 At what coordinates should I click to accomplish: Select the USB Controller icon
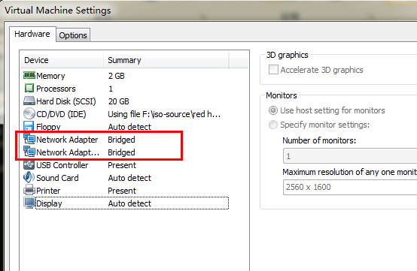click(29, 164)
